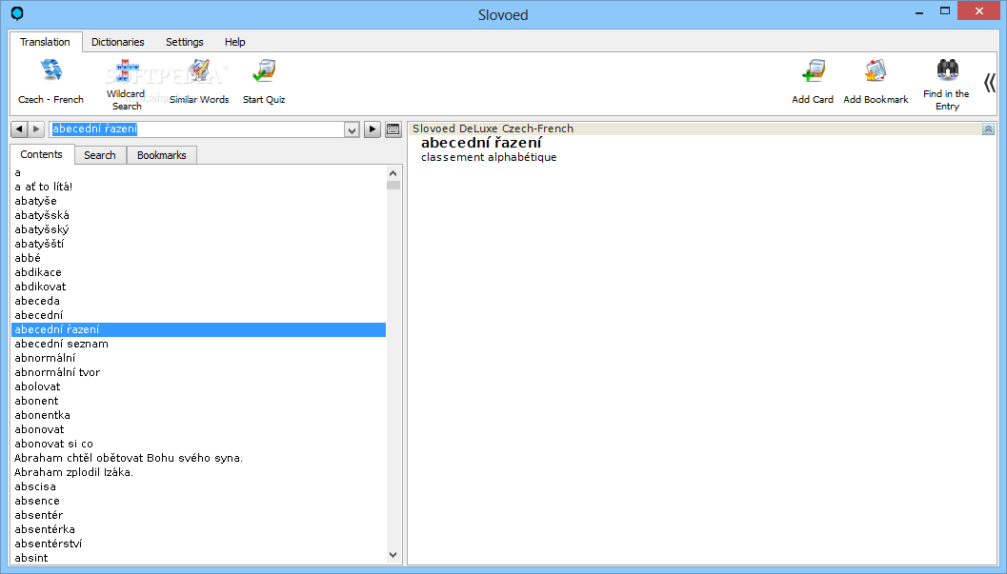Open Find in the Entry binoculars

click(947, 84)
